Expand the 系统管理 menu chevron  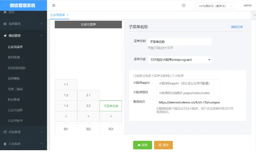point(41,24)
